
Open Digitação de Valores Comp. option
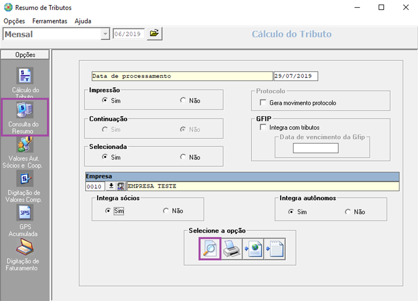point(24,187)
